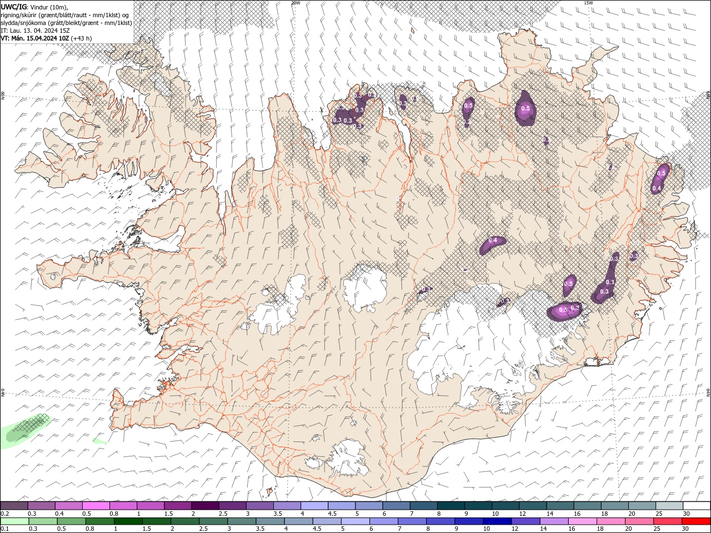Select the dark purple 2 mm snow swatch
Screen dimensions: 711x533
(205, 506)
